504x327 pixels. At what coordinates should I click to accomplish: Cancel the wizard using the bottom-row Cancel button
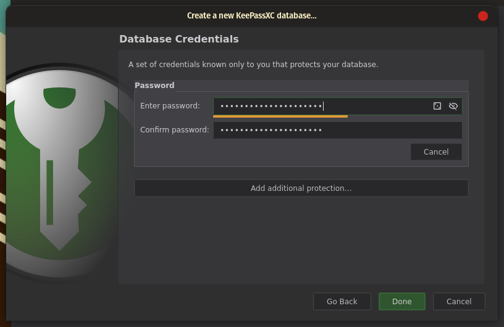coord(459,301)
